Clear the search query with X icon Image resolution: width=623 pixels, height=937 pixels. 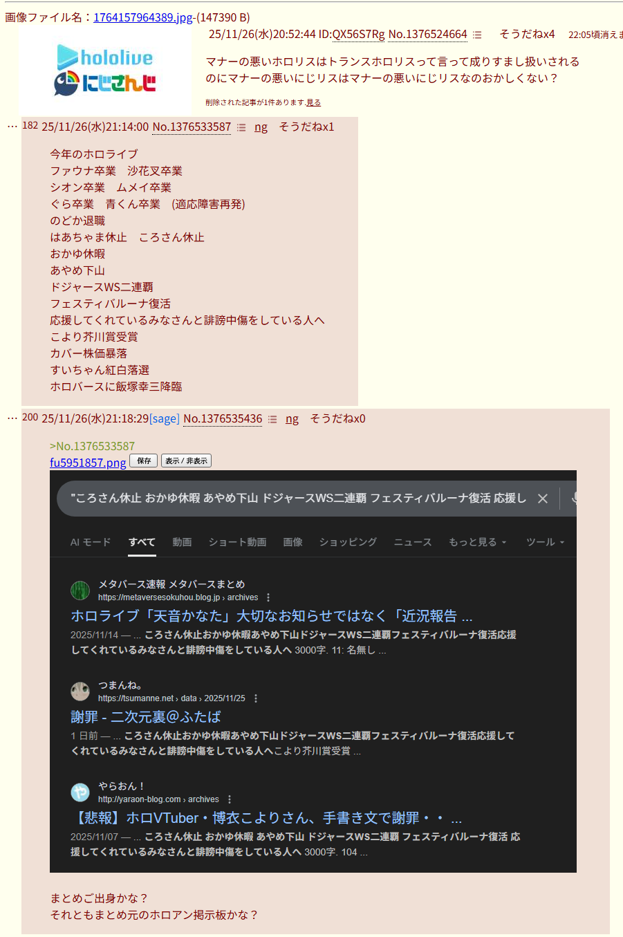tap(543, 499)
